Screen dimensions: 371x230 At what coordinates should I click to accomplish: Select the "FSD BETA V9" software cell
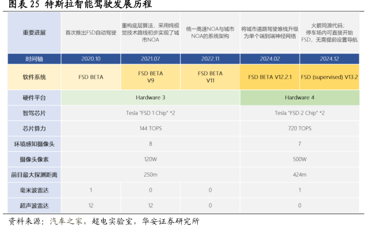click(x=150, y=77)
